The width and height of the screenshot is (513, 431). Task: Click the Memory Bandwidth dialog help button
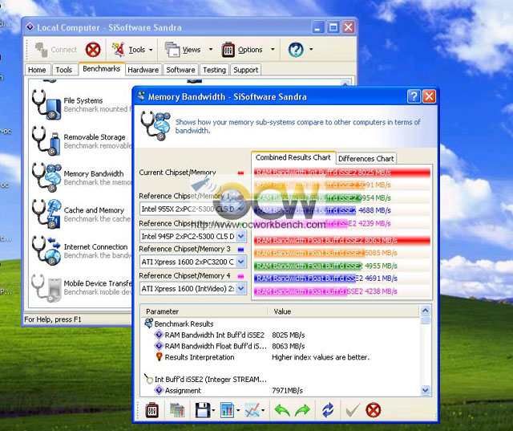[x=414, y=96]
